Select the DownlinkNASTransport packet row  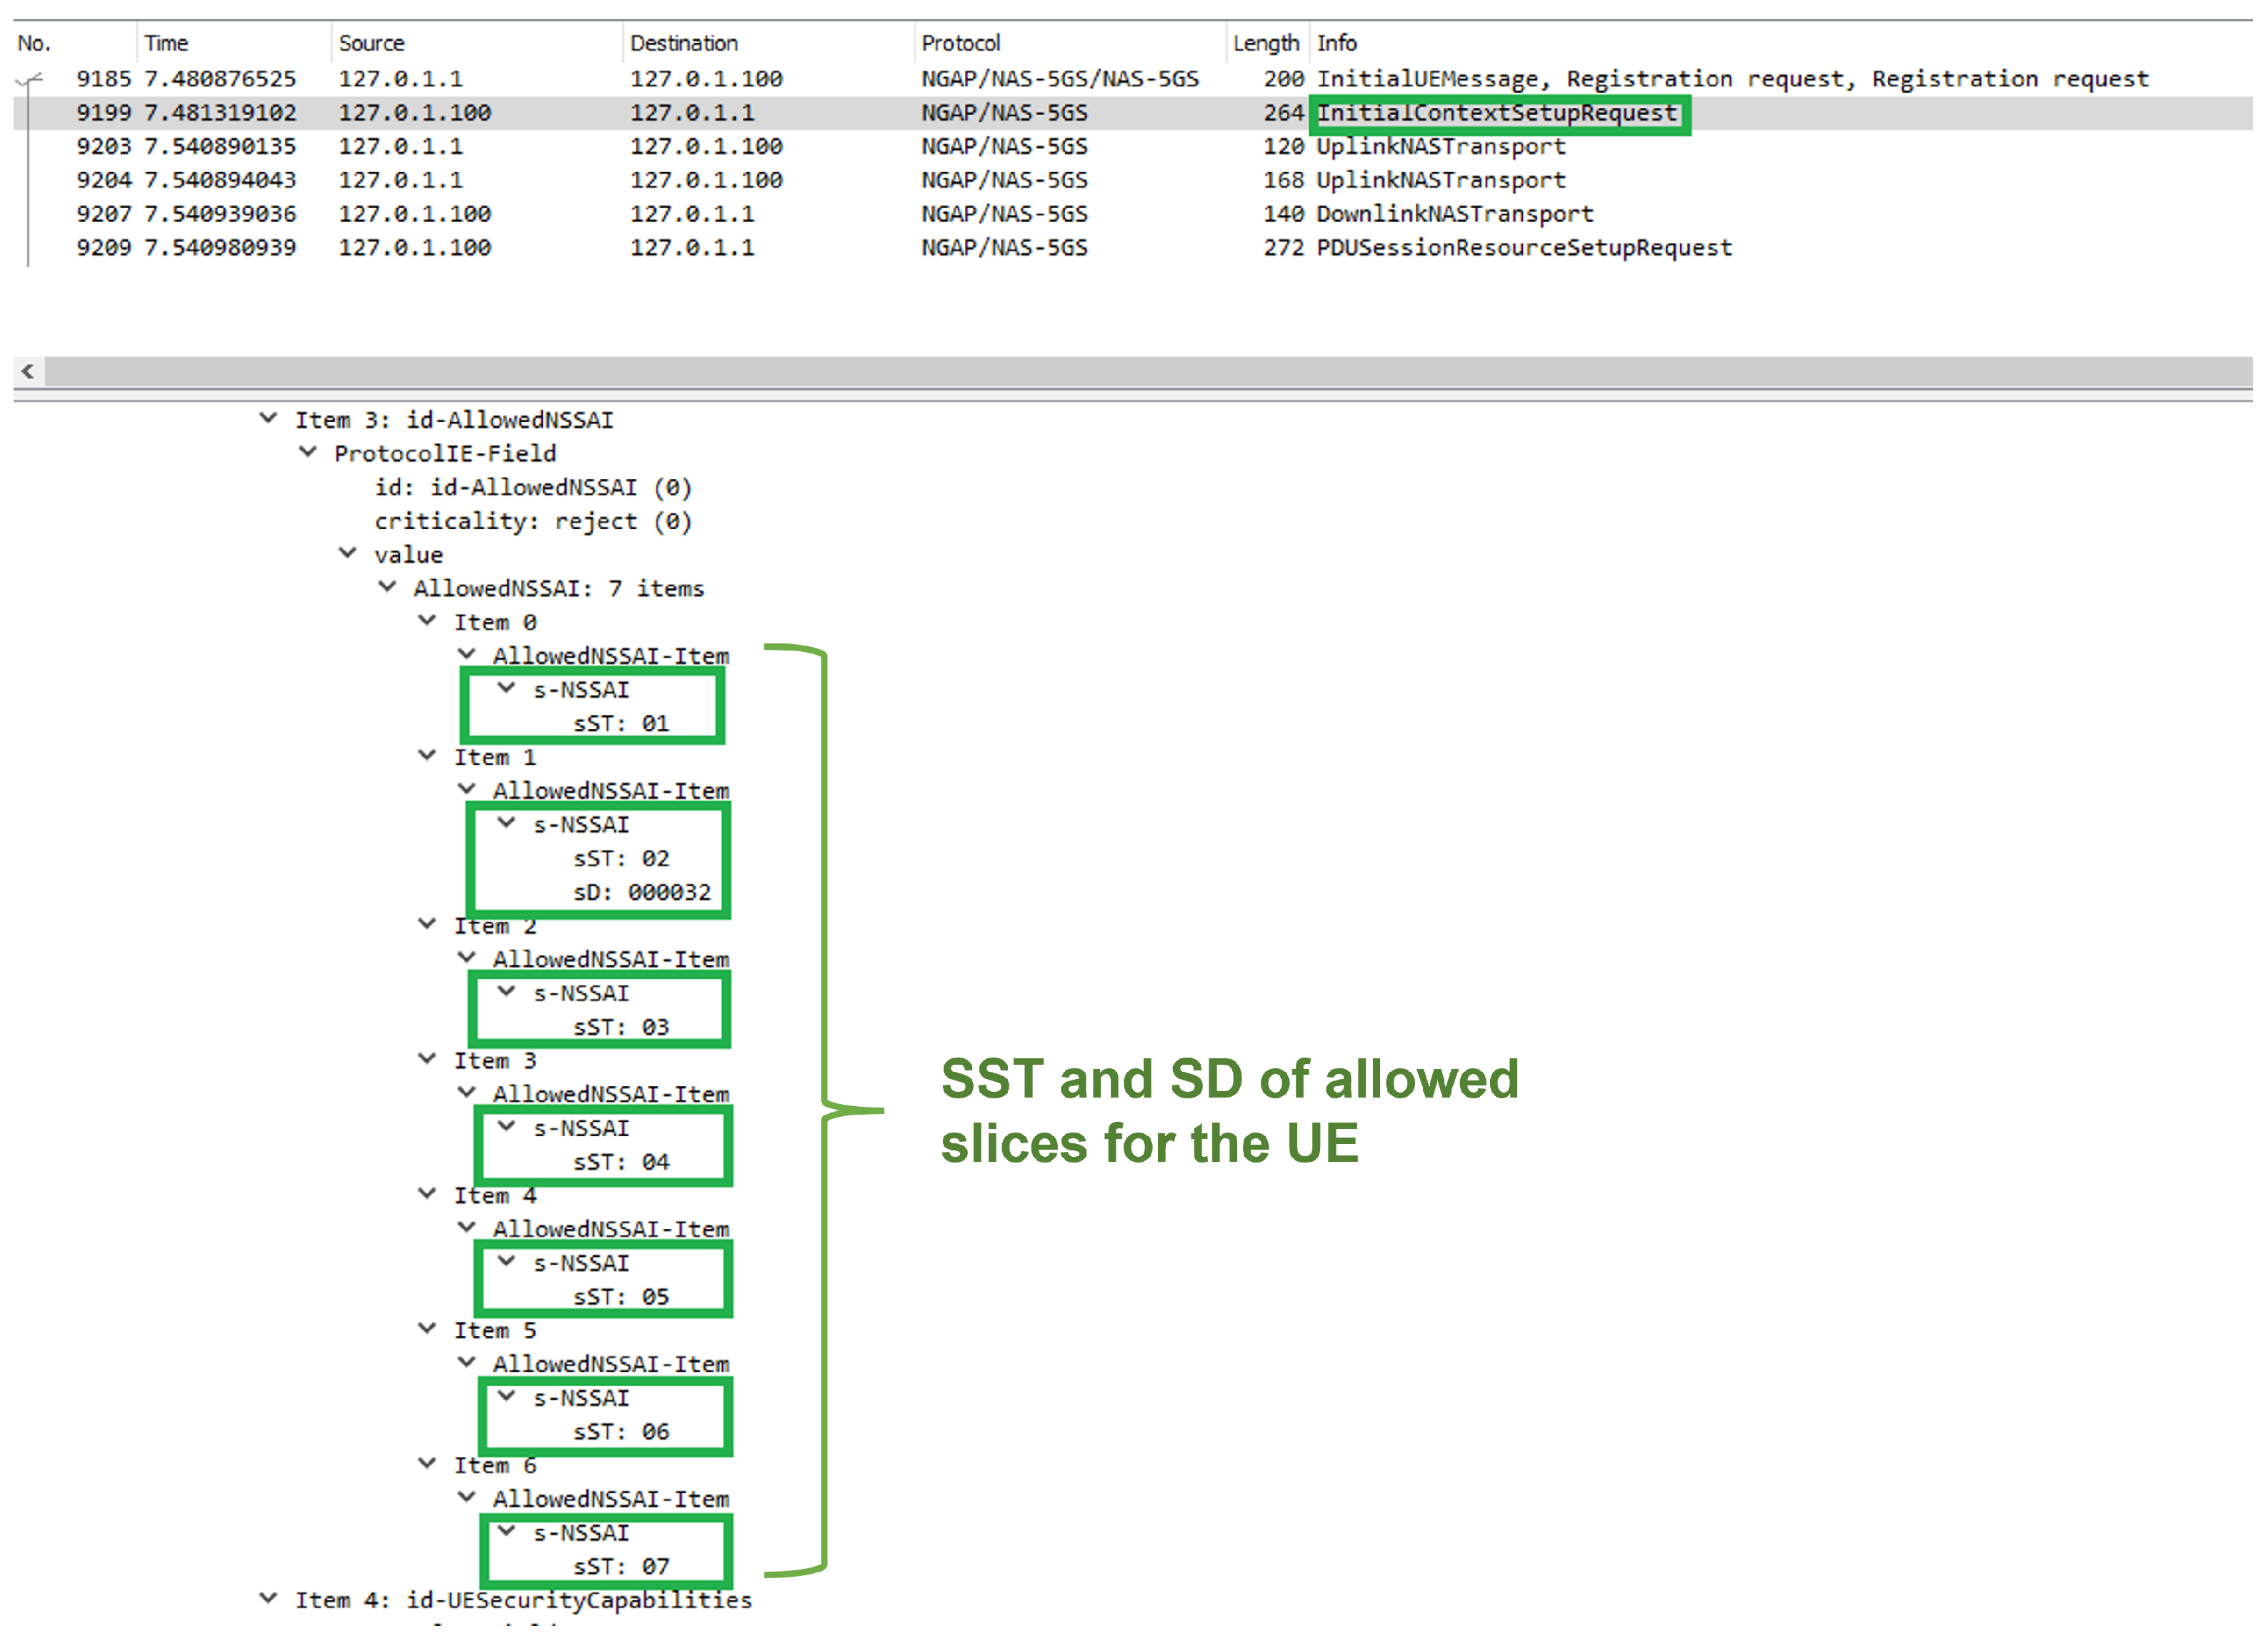tap(1454, 213)
